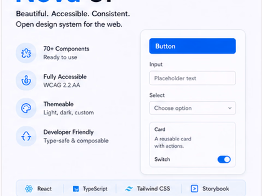
Task: Click 'A reusable card with actions.' text
Action: coord(173,142)
